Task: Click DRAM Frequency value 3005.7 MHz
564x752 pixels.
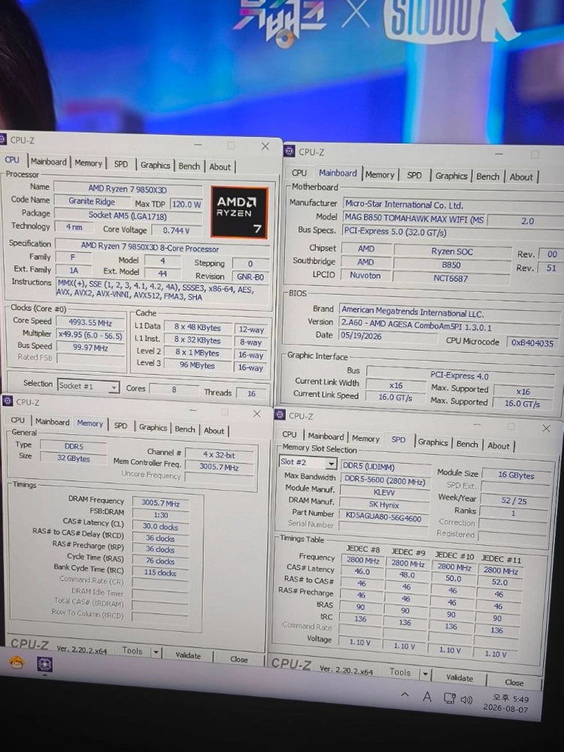Action: point(160,503)
